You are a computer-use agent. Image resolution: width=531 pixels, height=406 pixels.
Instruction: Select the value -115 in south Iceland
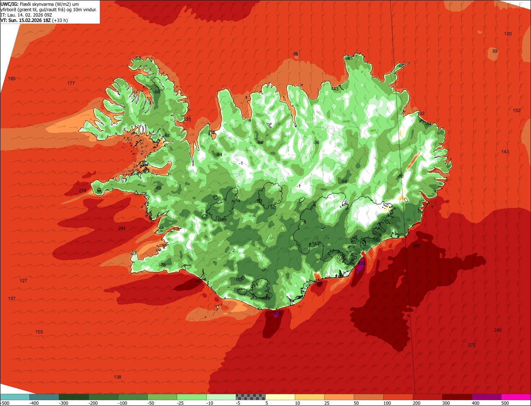pyautogui.click(x=238, y=279)
